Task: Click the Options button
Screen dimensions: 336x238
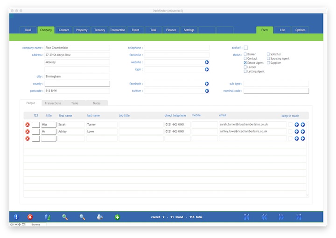Action: point(300,30)
